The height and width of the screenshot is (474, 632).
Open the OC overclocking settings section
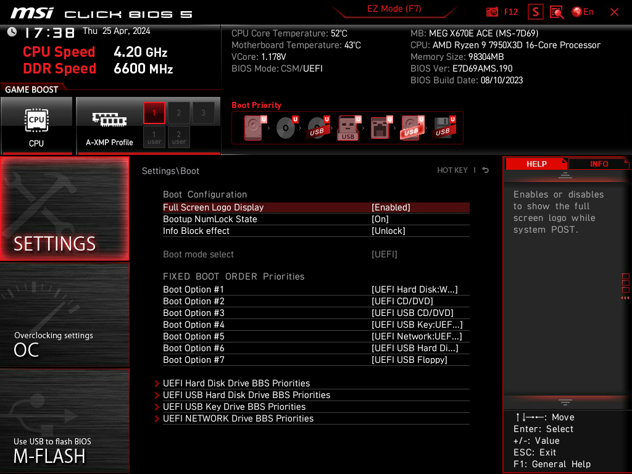click(64, 315)
